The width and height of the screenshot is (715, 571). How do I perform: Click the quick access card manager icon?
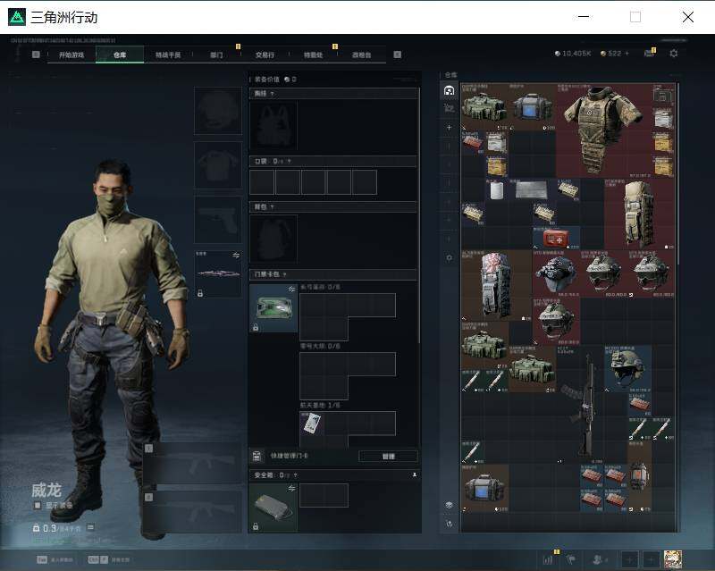pyautogui.click(x=257, y=456)
